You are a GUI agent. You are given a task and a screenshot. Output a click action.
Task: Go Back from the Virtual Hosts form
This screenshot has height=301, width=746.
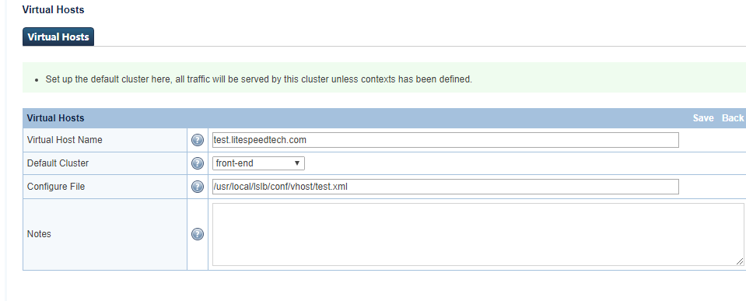[x=733, y=118]
